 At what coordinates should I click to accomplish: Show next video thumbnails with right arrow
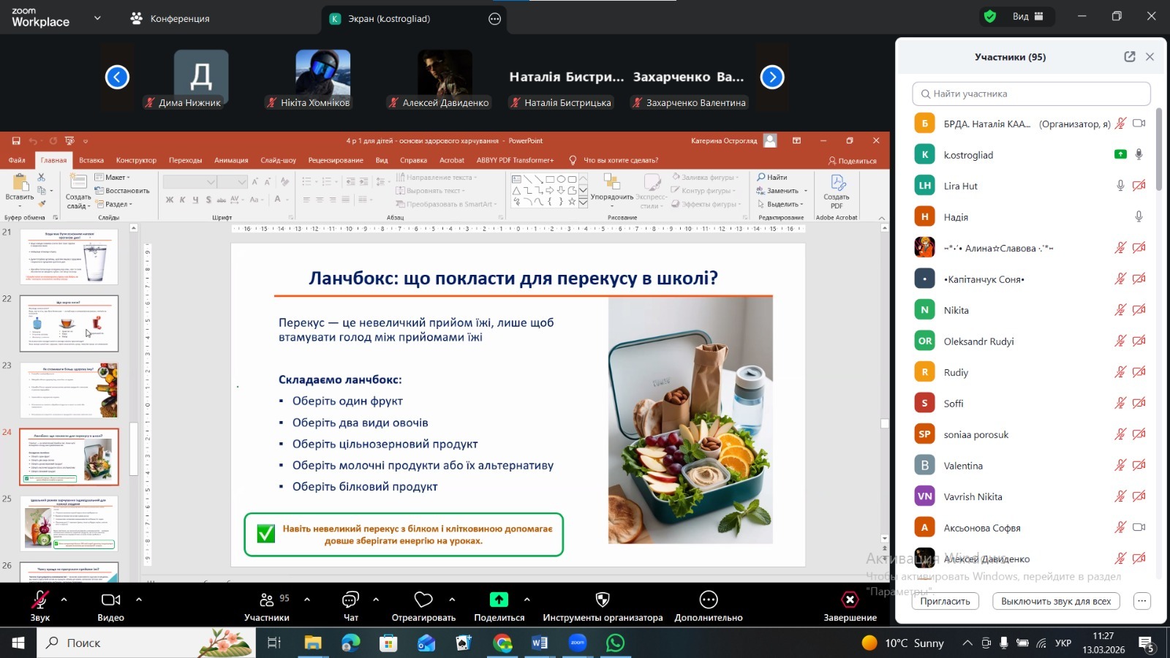772,77
